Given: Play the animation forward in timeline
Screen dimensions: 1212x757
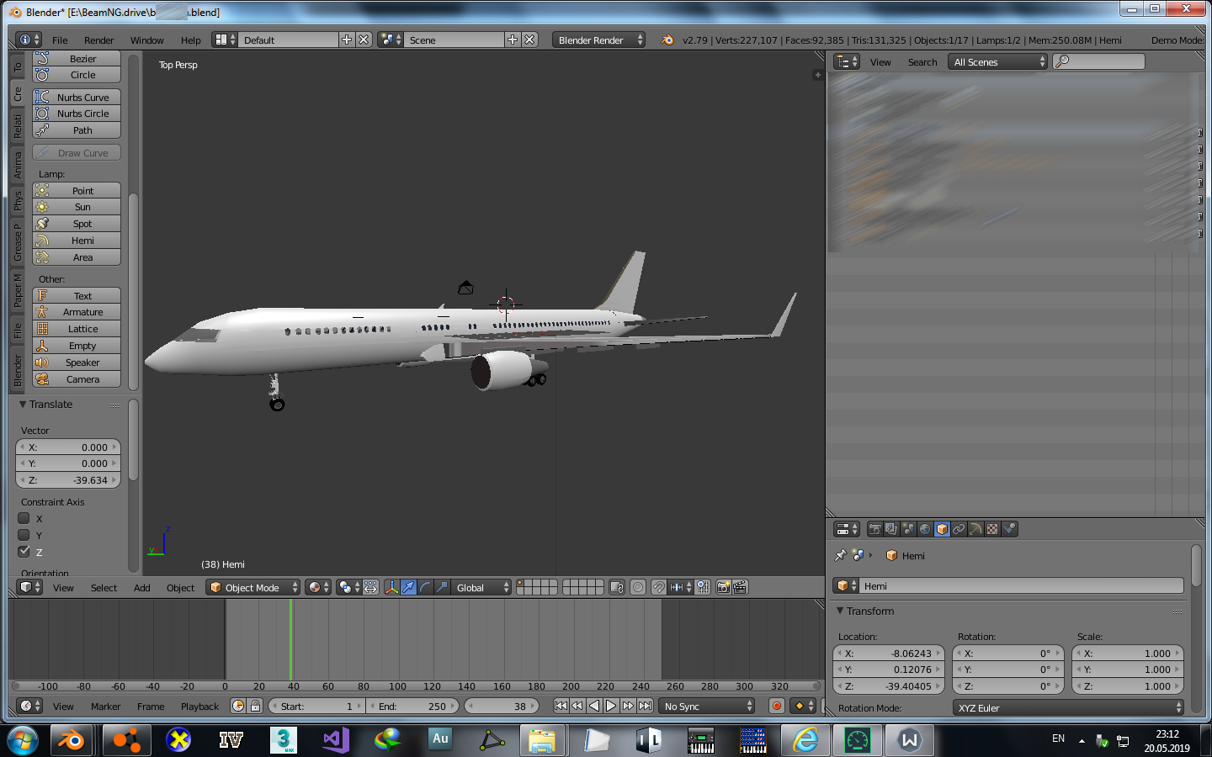Looking at the screenshot, I should (611, 706).
